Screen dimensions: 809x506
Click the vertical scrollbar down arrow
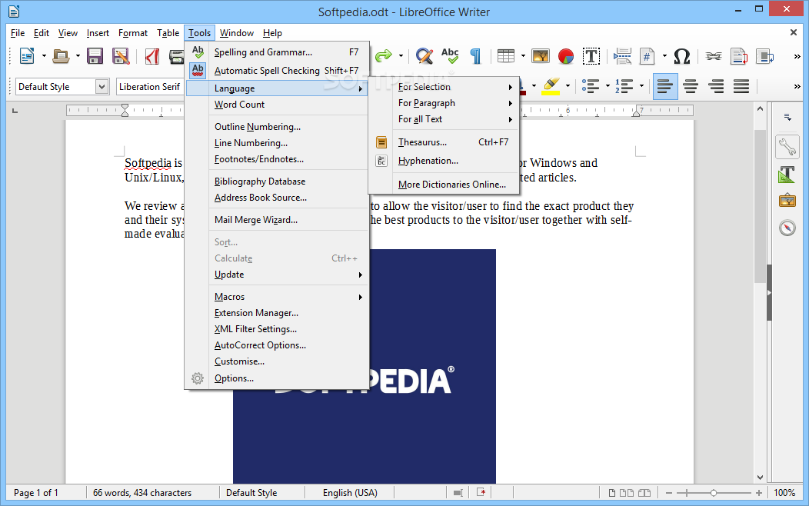pyautogui.click(x=760, y=478)
